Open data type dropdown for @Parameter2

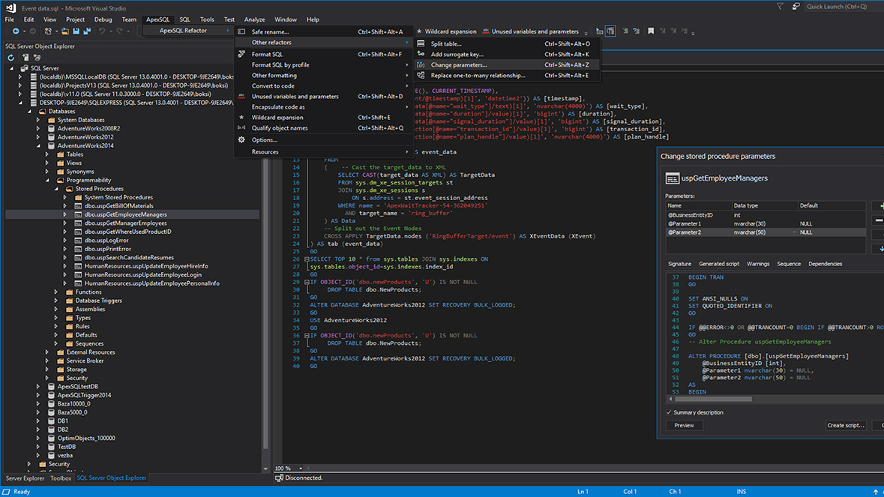click(794, 232)
